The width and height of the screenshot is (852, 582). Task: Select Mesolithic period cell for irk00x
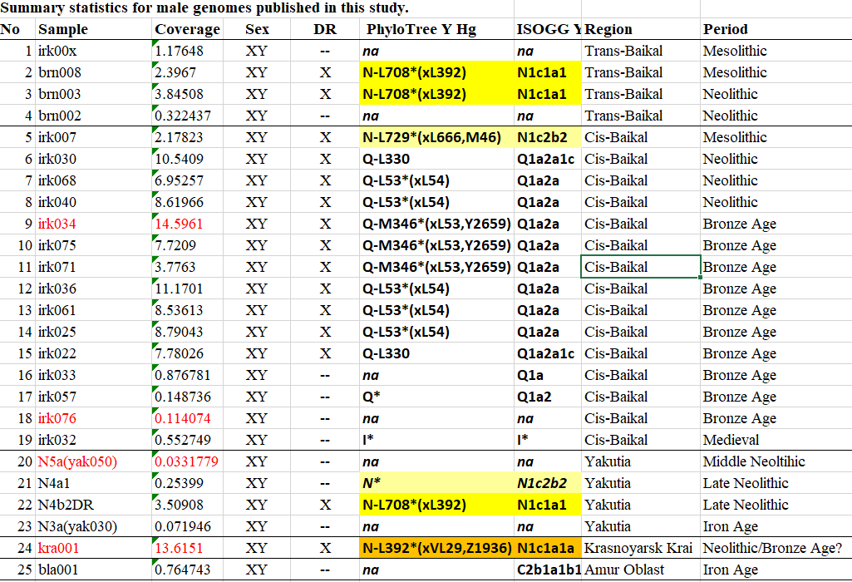pyautogui.click(x=776, y=51)
